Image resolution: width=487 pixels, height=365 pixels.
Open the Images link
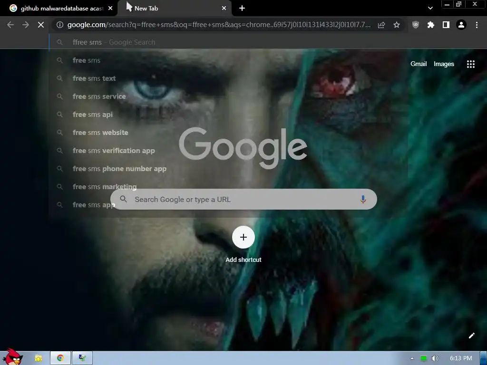pyautogui.click(x=444, y=64)
